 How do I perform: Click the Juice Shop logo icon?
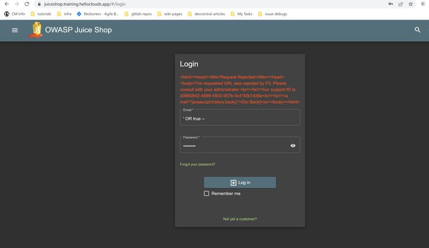36,30
